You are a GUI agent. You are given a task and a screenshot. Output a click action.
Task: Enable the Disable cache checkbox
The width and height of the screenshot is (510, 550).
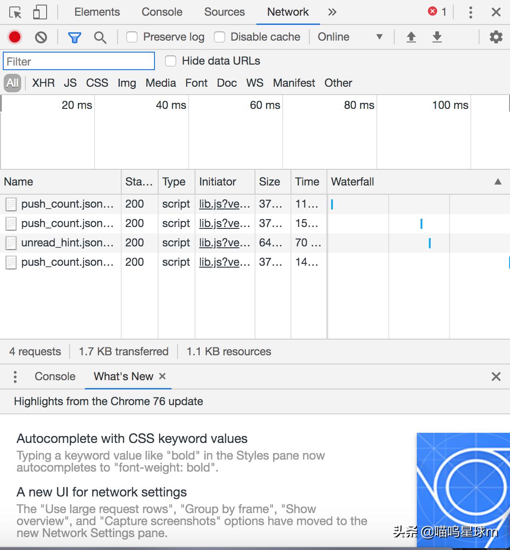point(219,37)
